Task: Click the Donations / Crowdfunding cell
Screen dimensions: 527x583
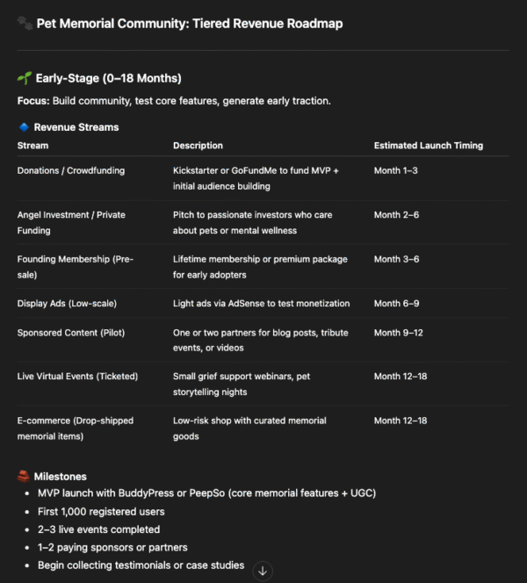Action: [x=71, y=170]
